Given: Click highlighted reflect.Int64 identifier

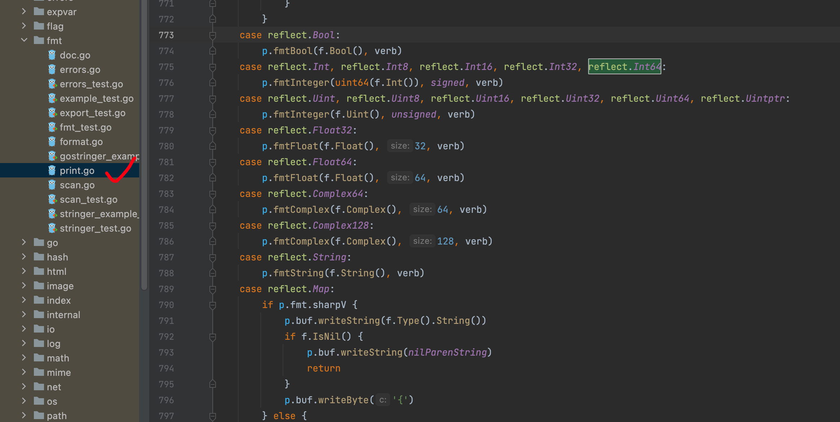Looking at the screenshot, I should click(624, 67).
